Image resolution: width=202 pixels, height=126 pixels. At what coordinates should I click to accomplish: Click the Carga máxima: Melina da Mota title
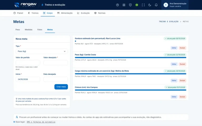102,71
